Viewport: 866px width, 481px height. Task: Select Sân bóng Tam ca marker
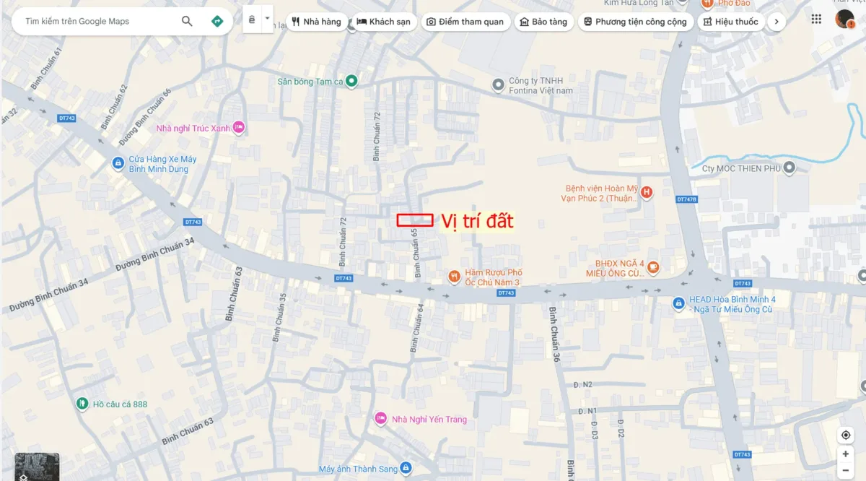point(351,81)
